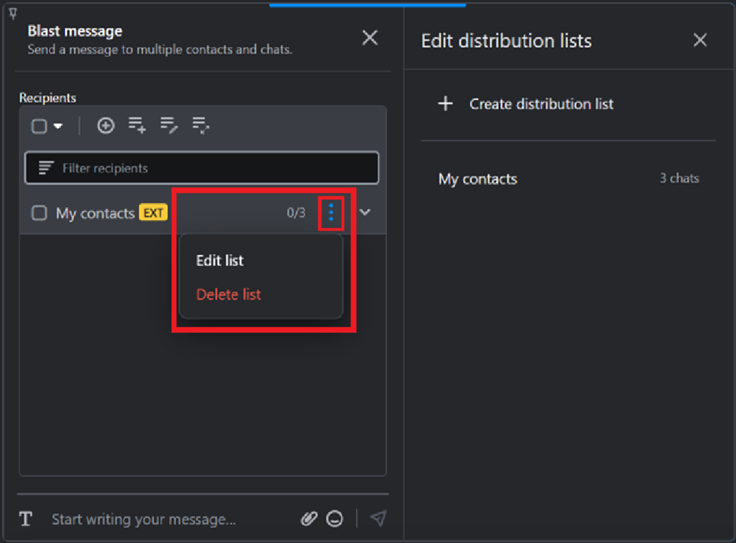Click the send message arrow icon
This screenshot has height=543, width=736.
(x=379, y=518)
